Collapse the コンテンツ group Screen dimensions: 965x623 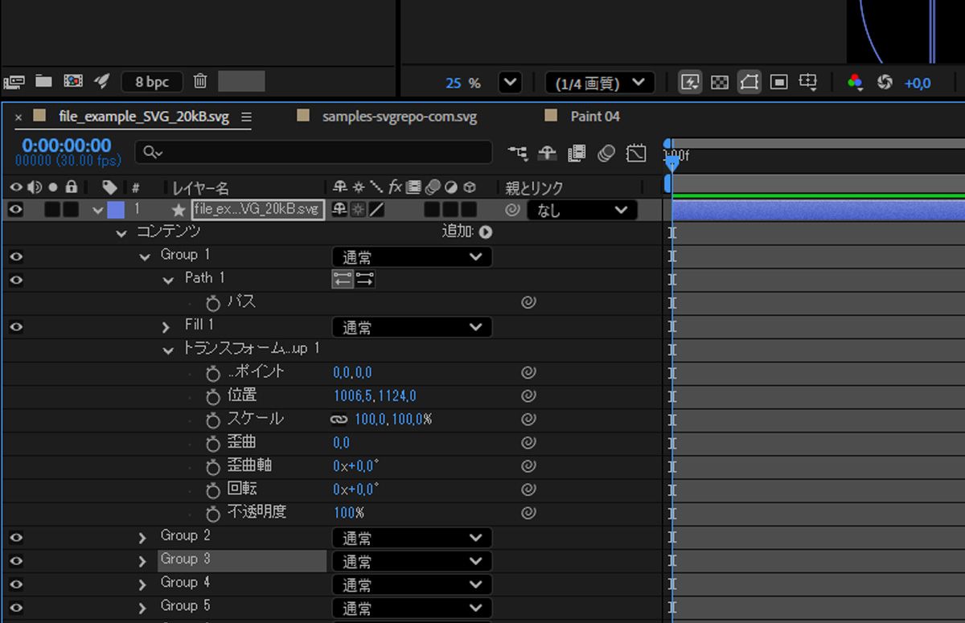(x=121, y=233)
